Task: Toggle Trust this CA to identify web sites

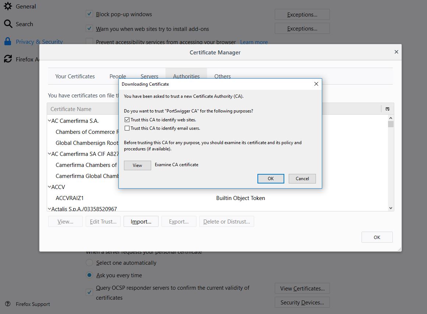Action: pyautogui.click(x=127, y=119)
